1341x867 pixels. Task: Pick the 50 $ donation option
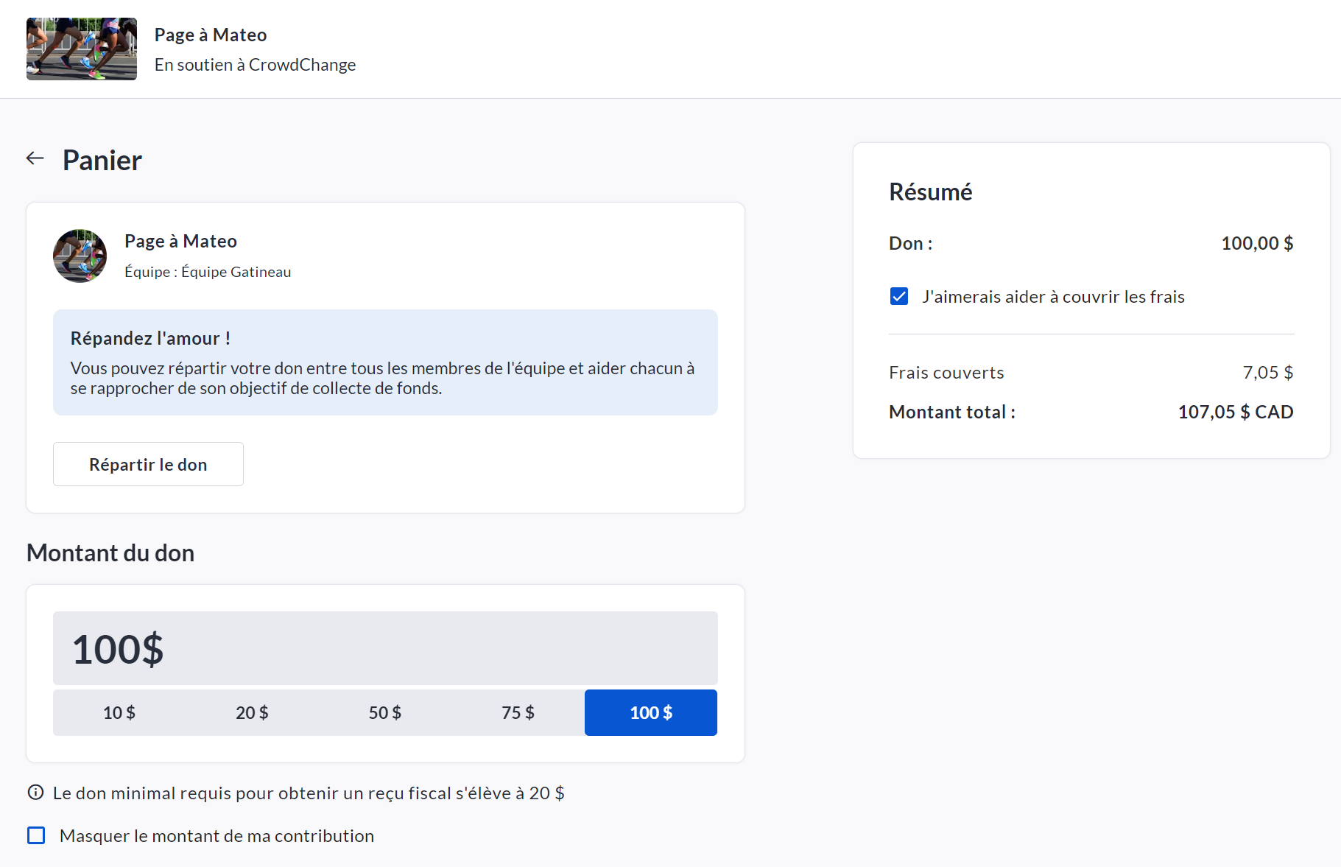(x=385, y=712)
